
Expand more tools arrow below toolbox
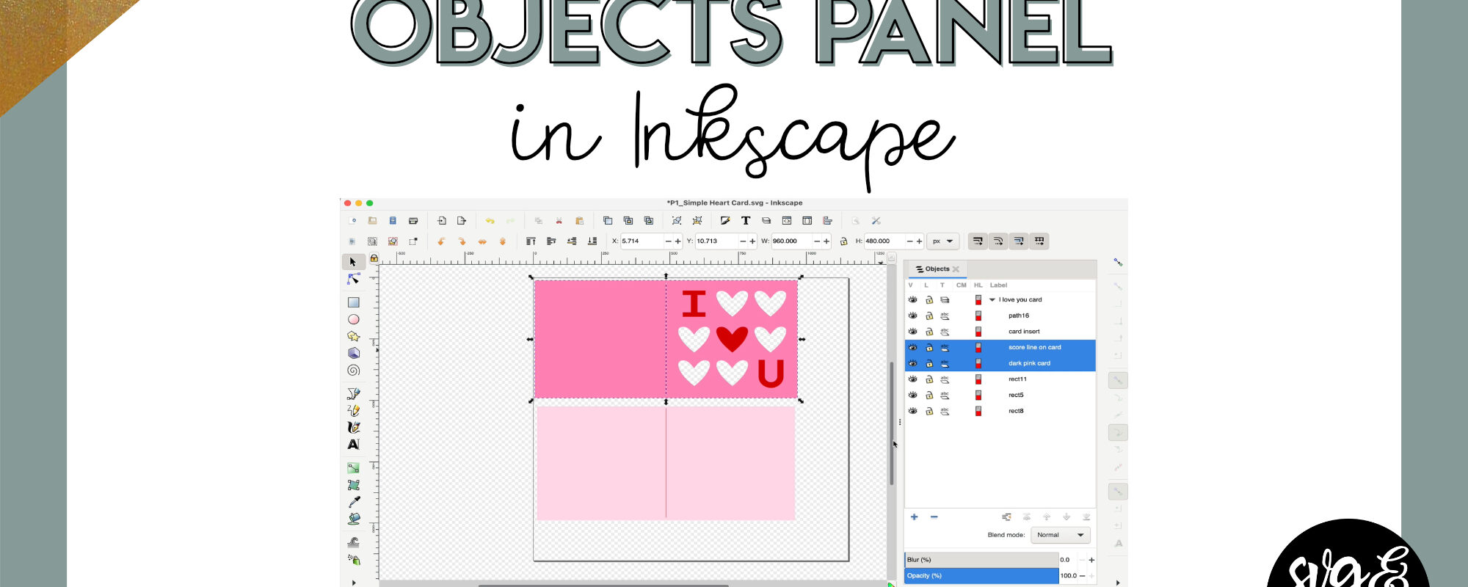pyautogui.click(x=354, y=583)
